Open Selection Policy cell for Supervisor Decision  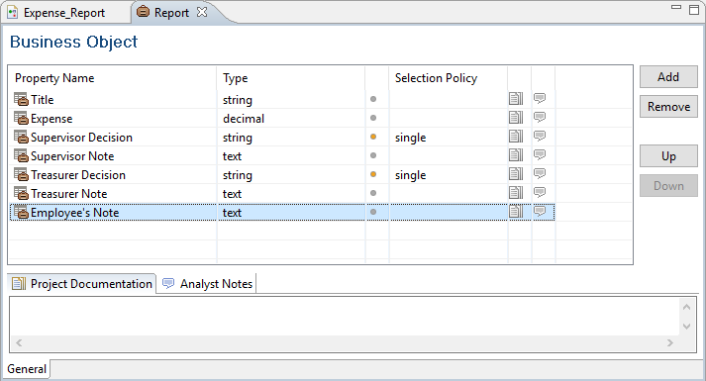[448, 138]
